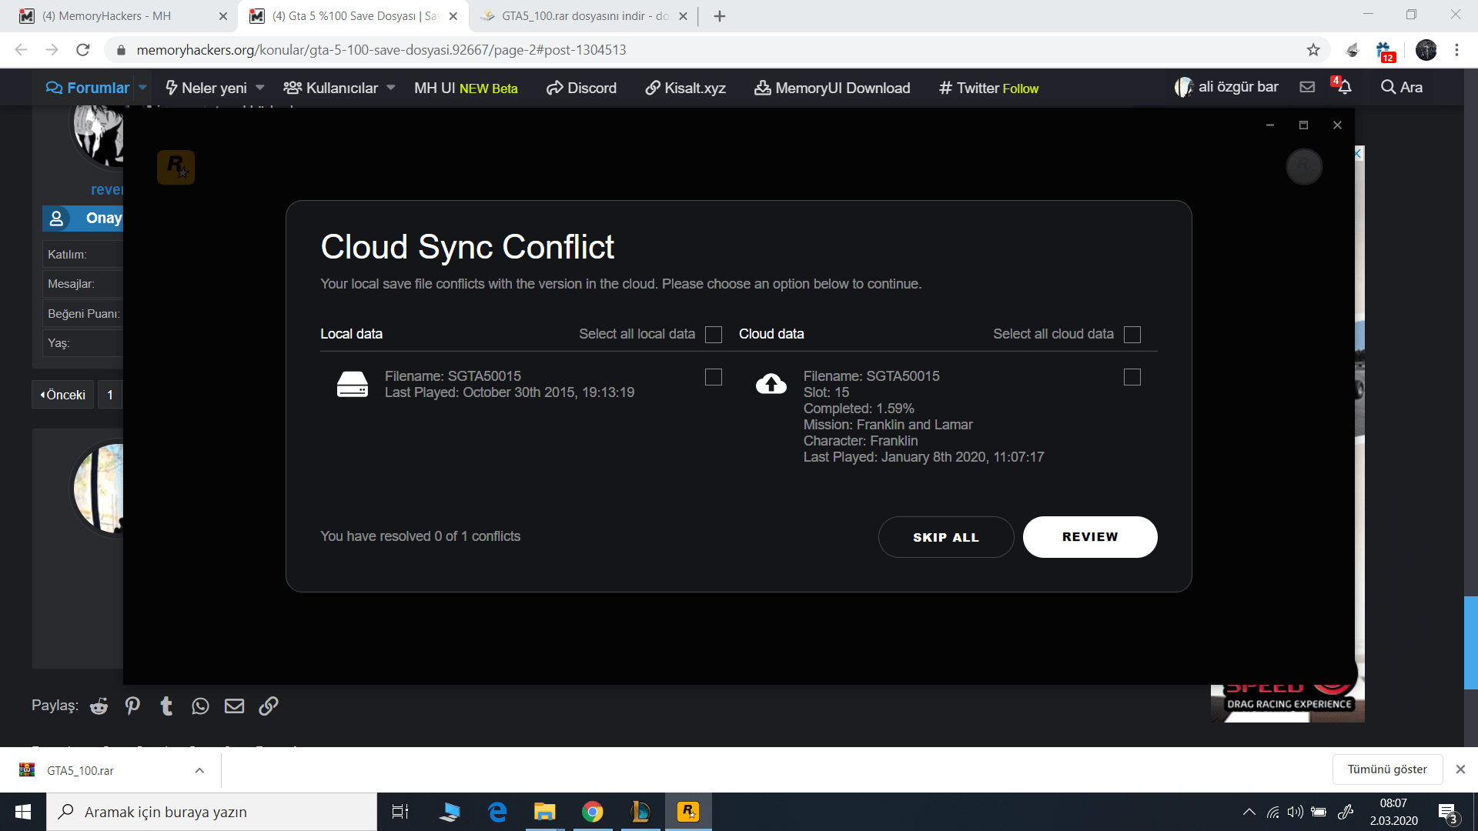Open MemoryUI Download nav link
Viewport: 1478px width, 831px height.
(x=832, y=88)
